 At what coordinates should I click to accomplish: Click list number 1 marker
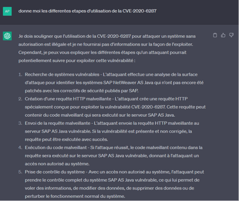[20, 75]
